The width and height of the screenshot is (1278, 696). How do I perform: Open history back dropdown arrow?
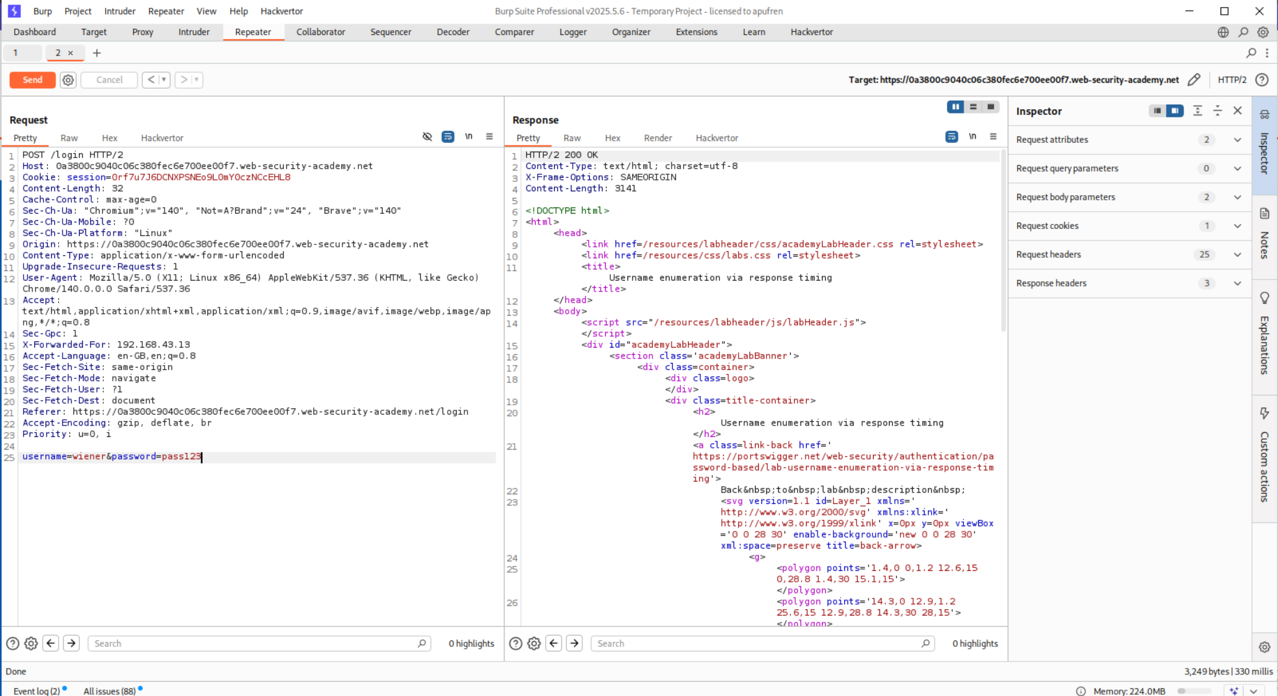(164, 80)
